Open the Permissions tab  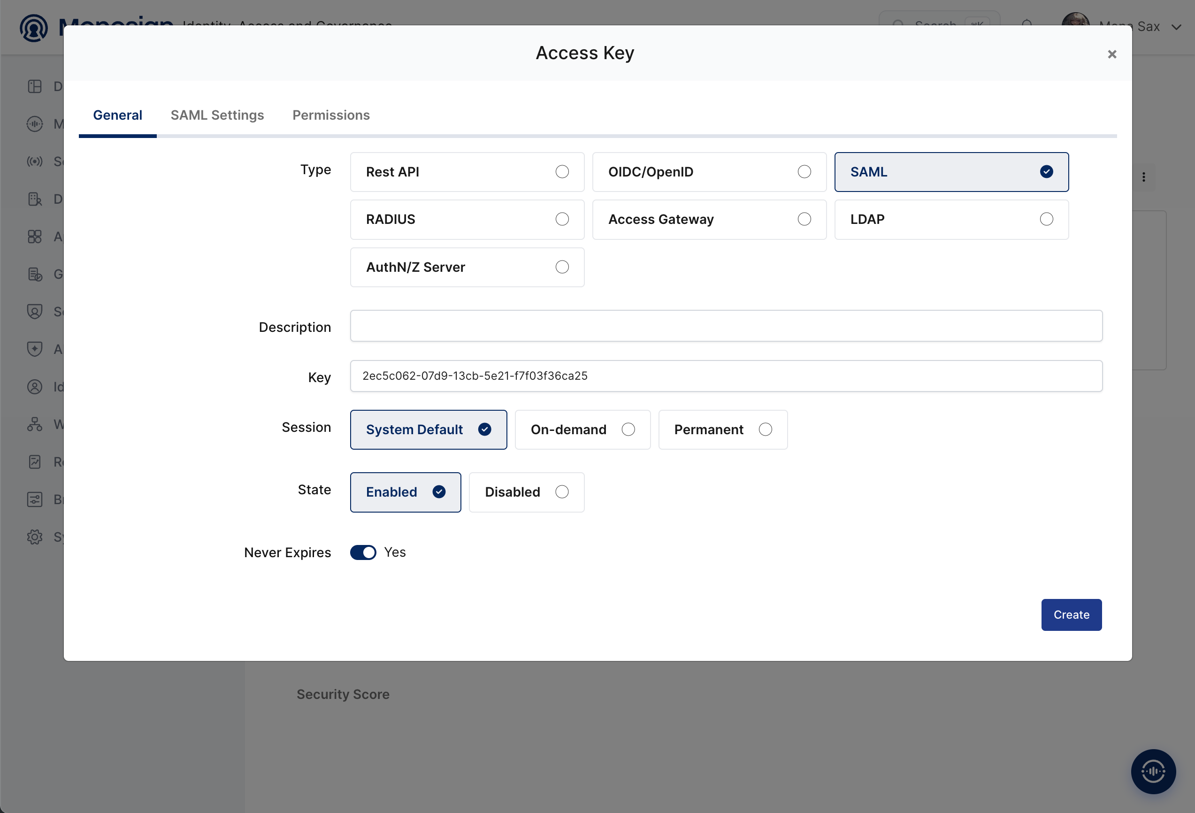331,115
